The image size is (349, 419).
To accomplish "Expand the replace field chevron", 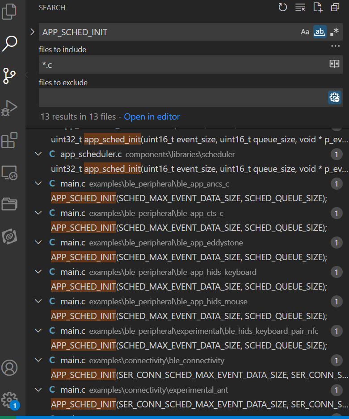I will 32,32.
